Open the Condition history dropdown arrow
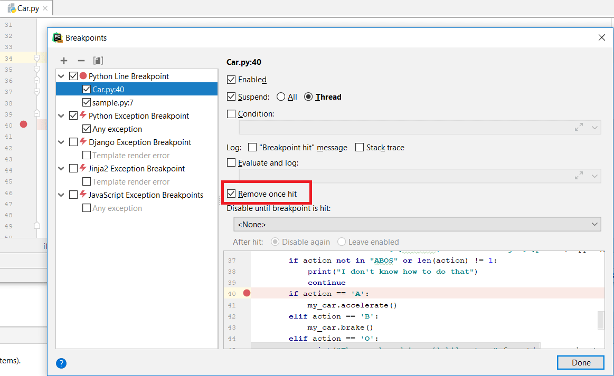The width and height of the screenshot is (614, 376). [x=594, y=128]
